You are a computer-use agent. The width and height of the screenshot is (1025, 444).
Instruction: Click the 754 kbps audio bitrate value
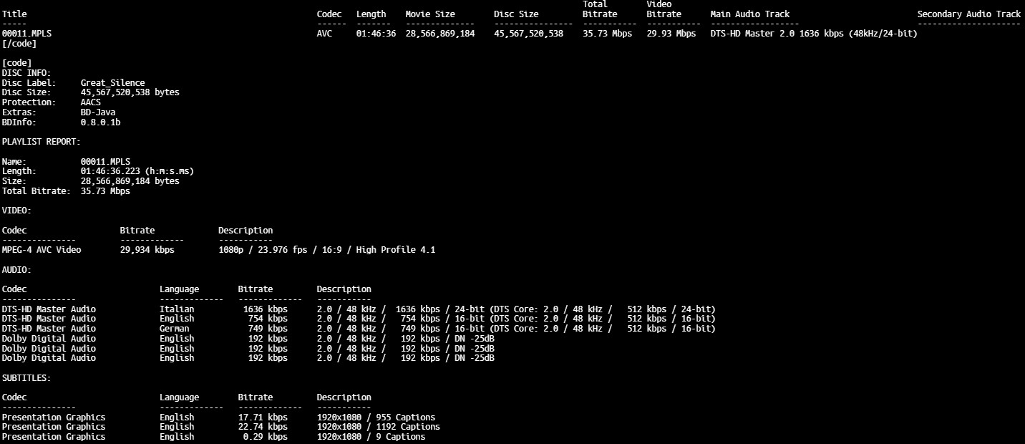pyautogui.click(x=265, y=319)
